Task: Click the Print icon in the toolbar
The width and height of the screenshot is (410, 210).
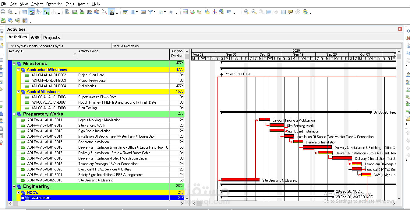Action: pos(3,12)
